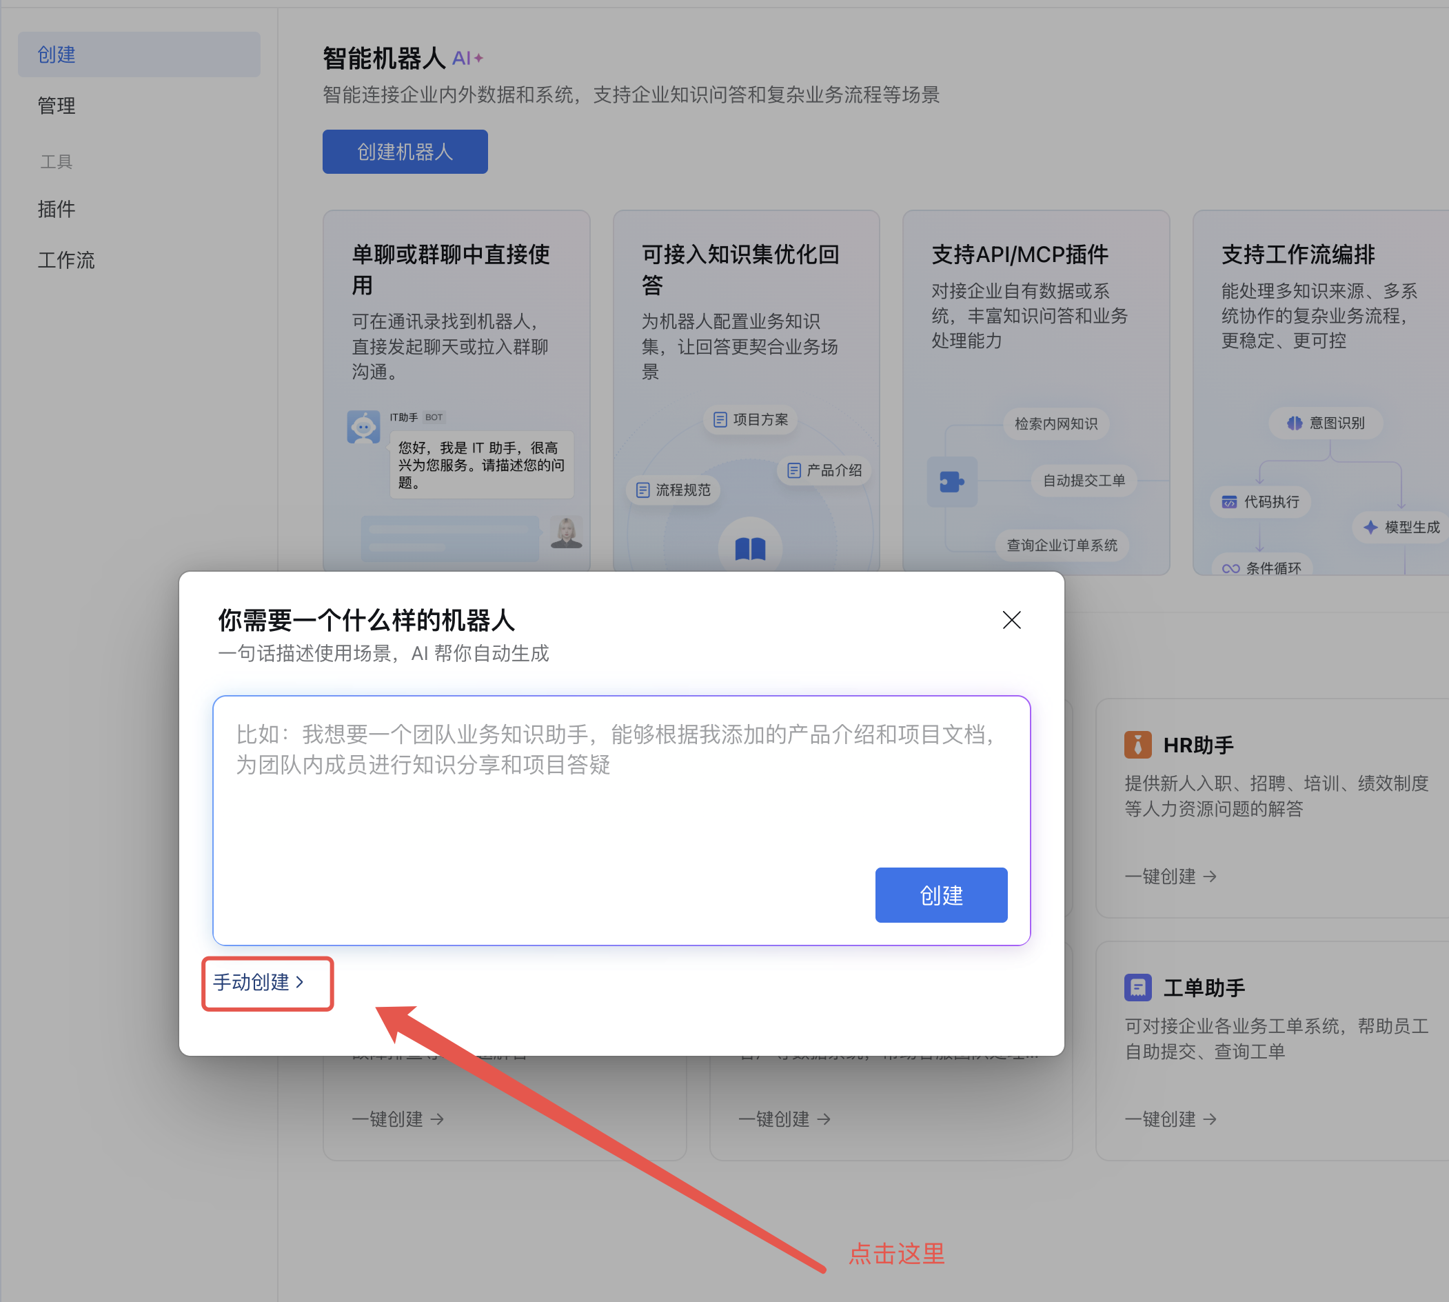Select the 条件循环 node icon
Screen dimensions: 1449x1302
(x=1230, y=568)
